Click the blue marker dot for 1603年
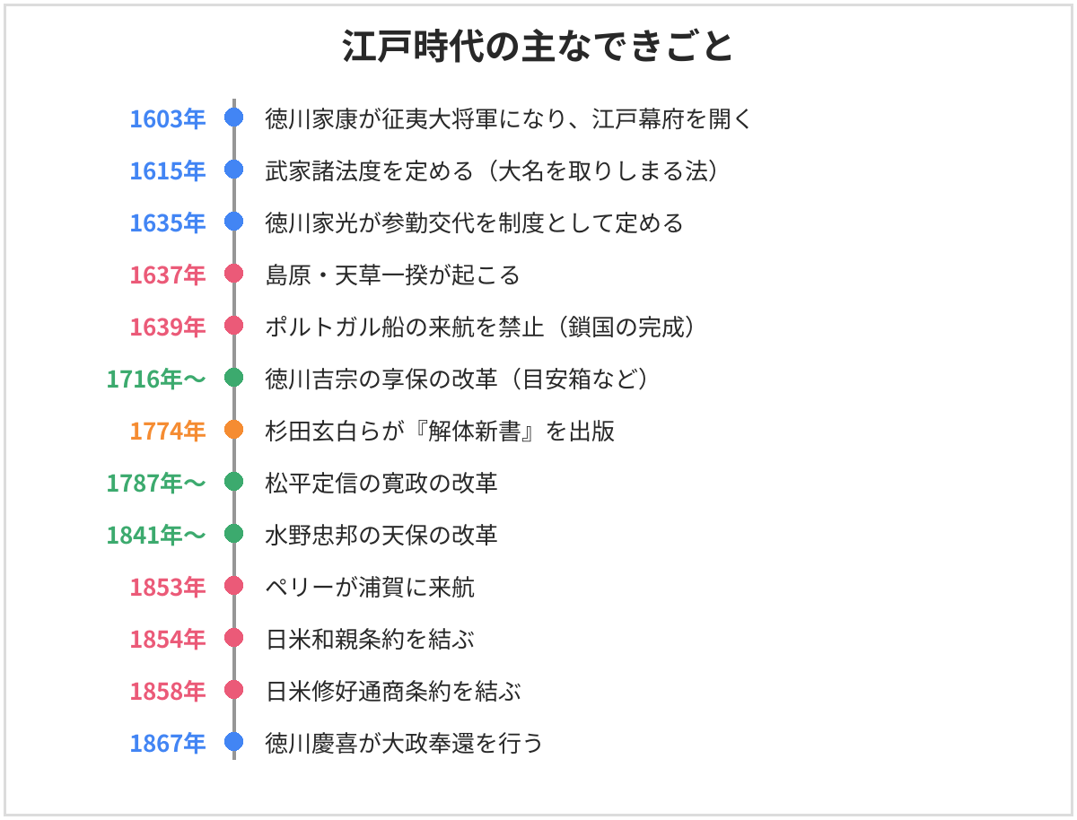Screen dimensions: 1077x820 [234, 118]
